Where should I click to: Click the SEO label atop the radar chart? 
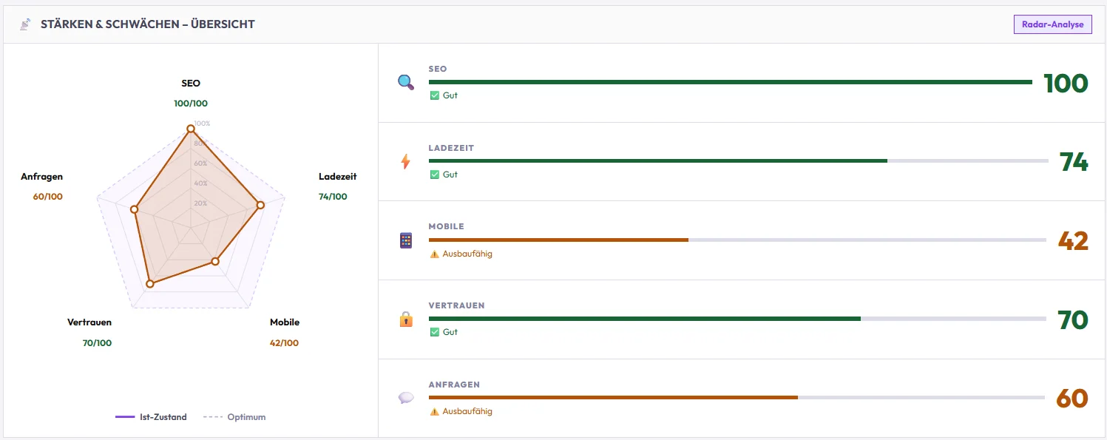point(191,84)
